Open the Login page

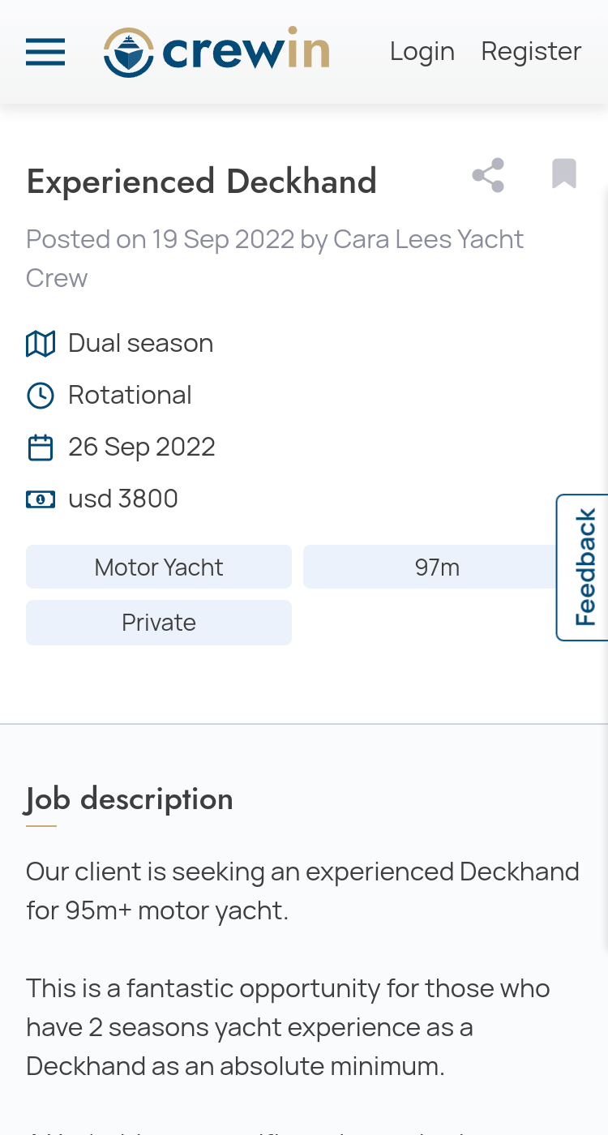422,51
